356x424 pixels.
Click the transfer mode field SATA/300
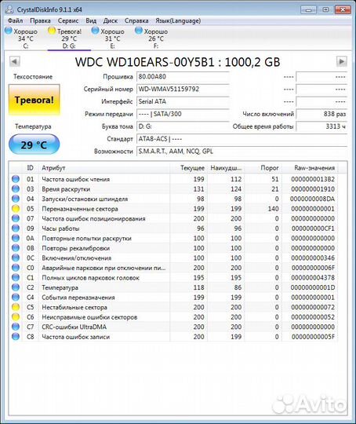(x=183, y=114)
